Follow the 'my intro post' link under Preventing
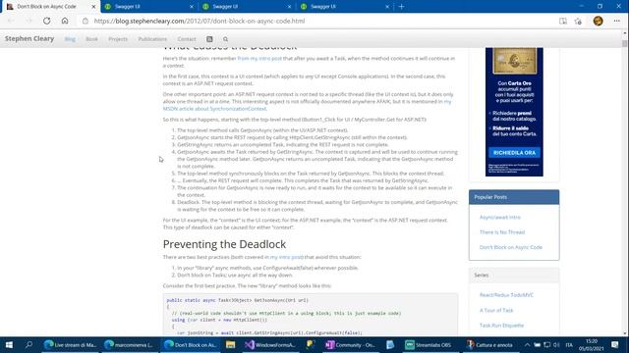The image size is (629, 353). click(x=286, y=257)
